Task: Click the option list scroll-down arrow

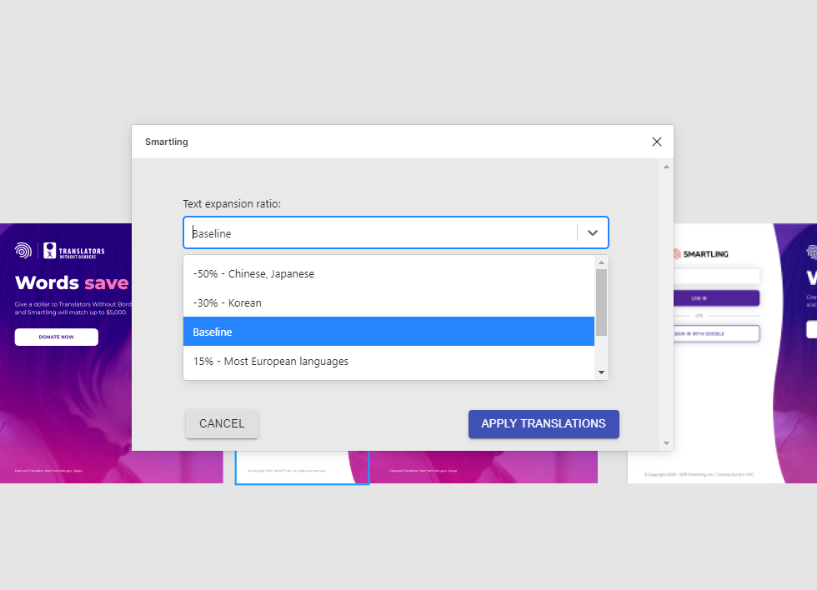Action: click(x=601, y=372)
